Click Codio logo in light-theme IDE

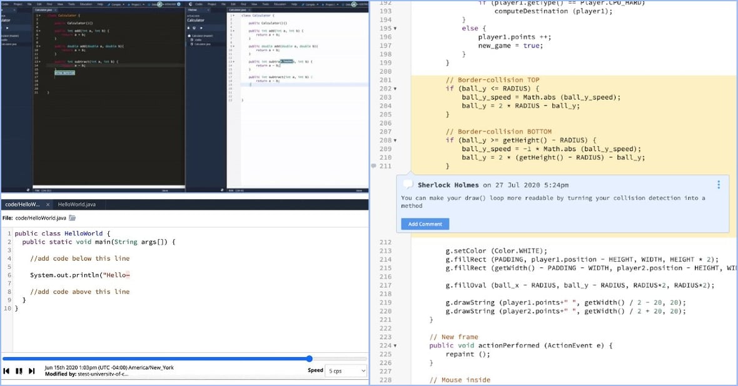[190, 4]
